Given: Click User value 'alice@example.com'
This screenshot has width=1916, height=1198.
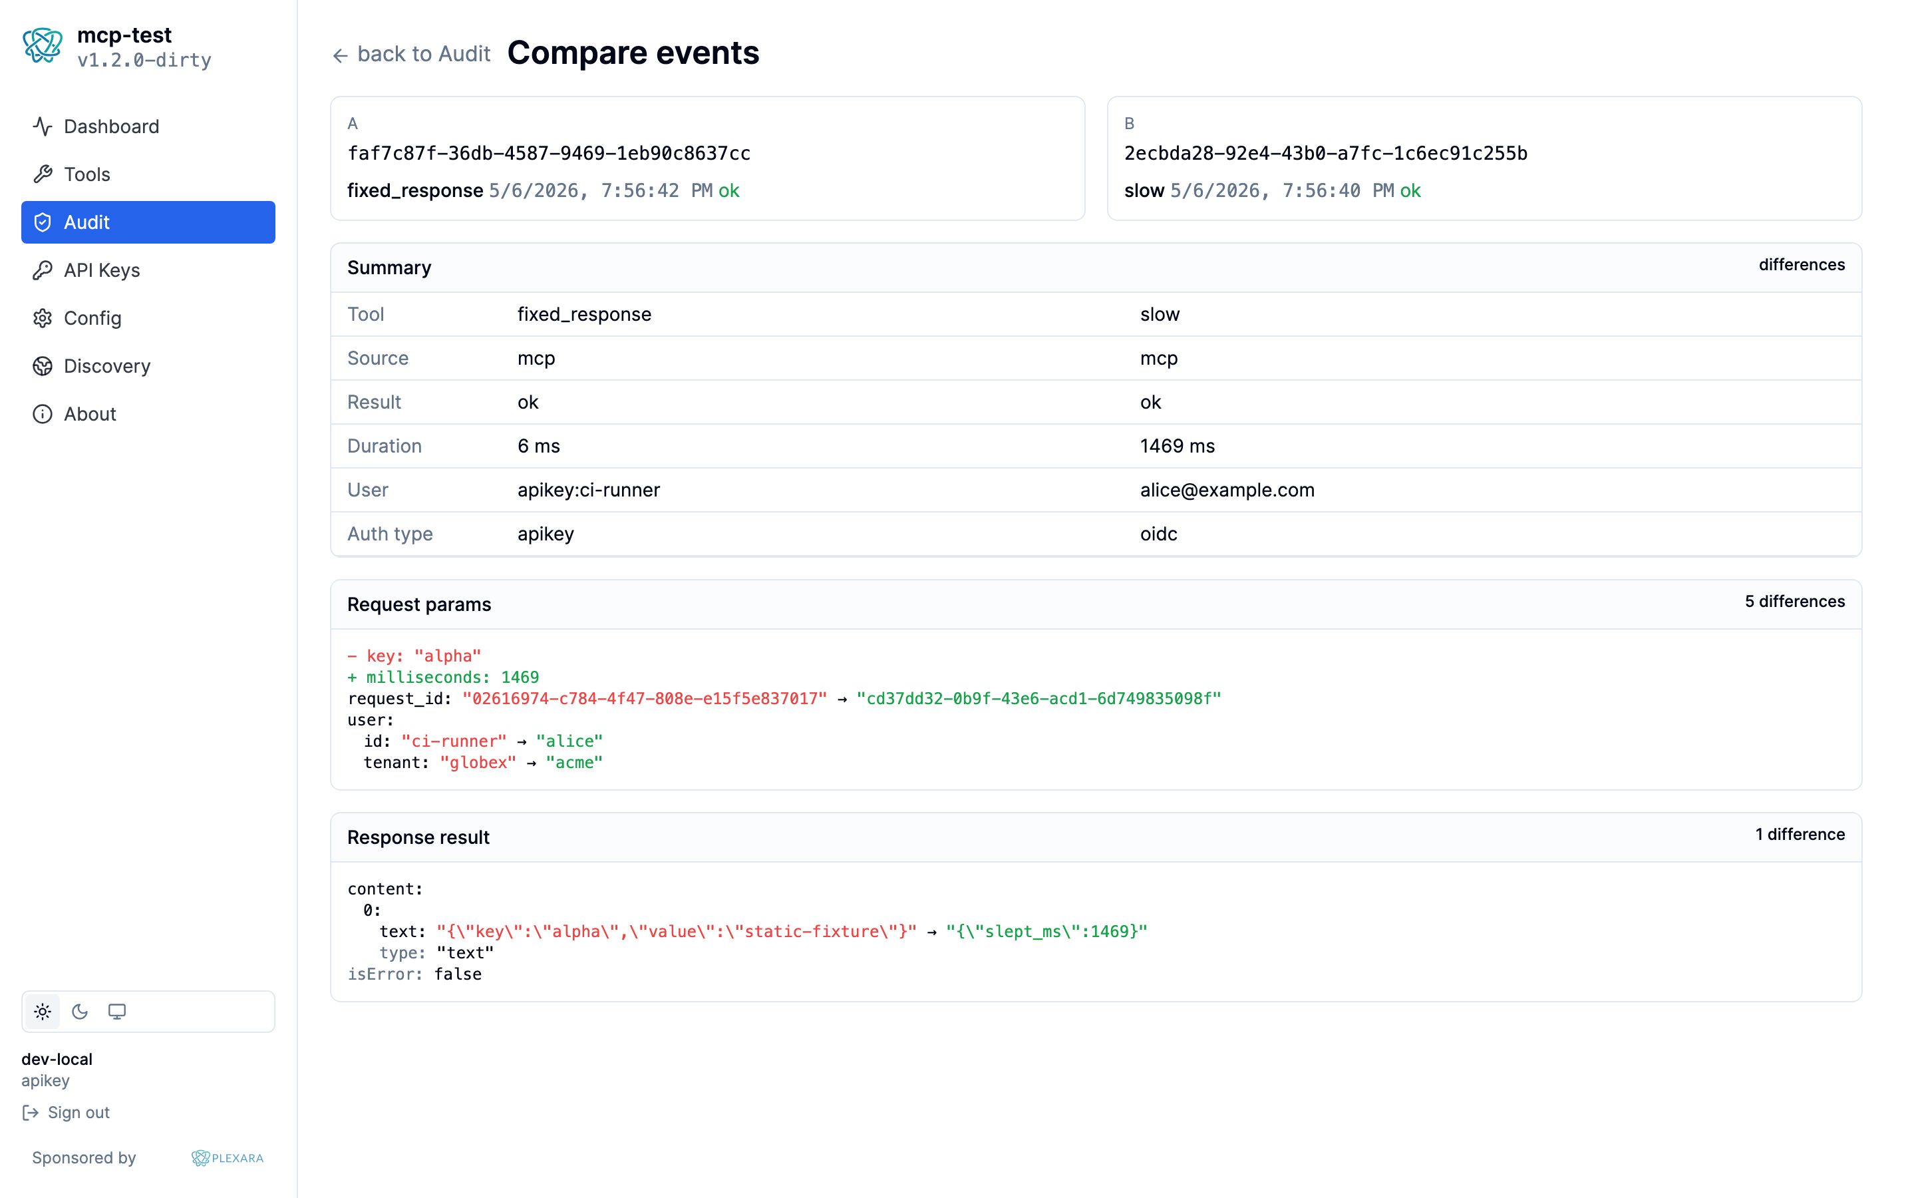Looking at the screenshot, I should (x=1227, y=491).
